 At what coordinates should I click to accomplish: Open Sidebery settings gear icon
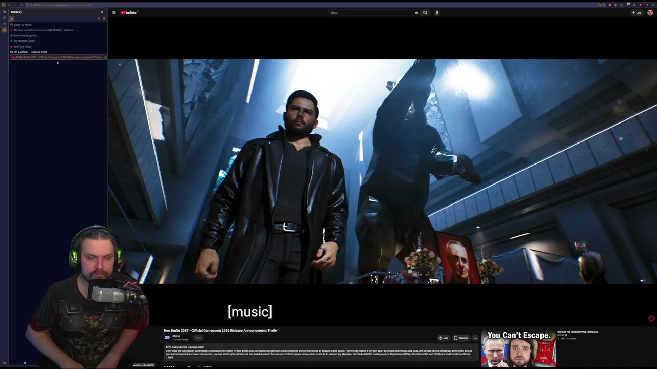(104, 19)
